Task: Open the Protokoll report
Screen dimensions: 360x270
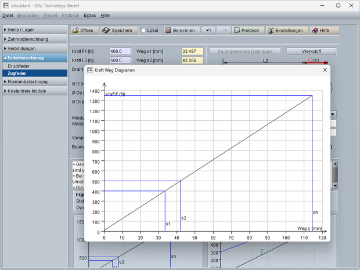Action: pos(246,30)
